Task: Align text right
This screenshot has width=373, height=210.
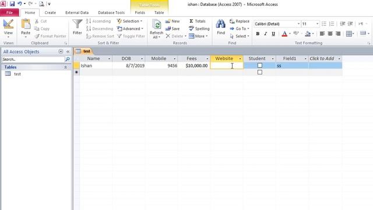Action: coord(338,34)
